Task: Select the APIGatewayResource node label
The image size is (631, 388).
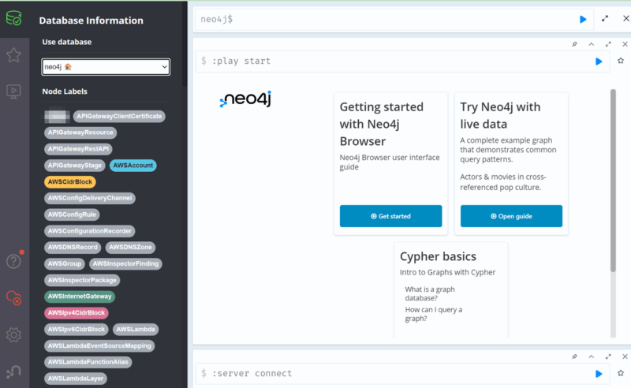Action: pyautogui.click(x=80, y=132)
